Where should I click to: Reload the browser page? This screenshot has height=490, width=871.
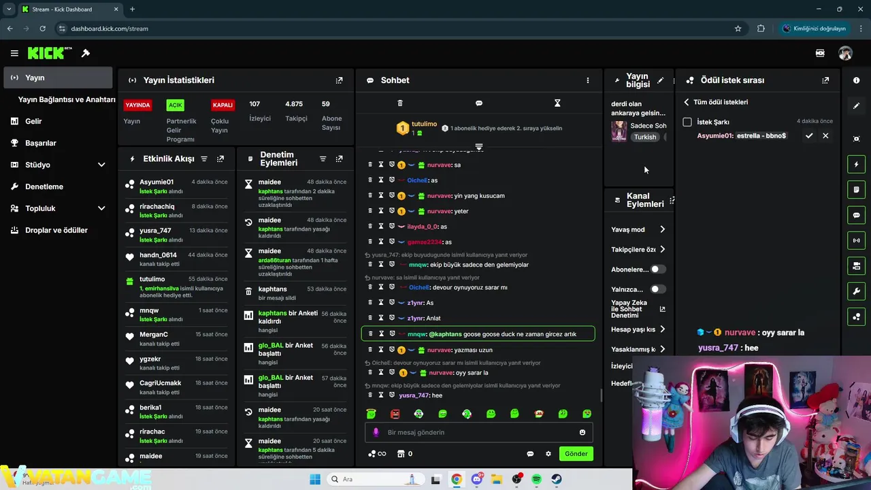point(42,29)
